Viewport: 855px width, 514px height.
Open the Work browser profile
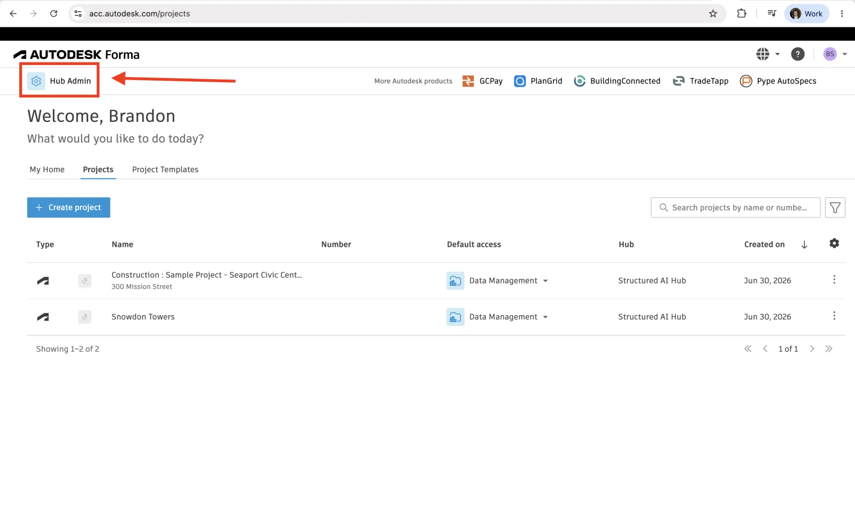click(x=807, y=13)
